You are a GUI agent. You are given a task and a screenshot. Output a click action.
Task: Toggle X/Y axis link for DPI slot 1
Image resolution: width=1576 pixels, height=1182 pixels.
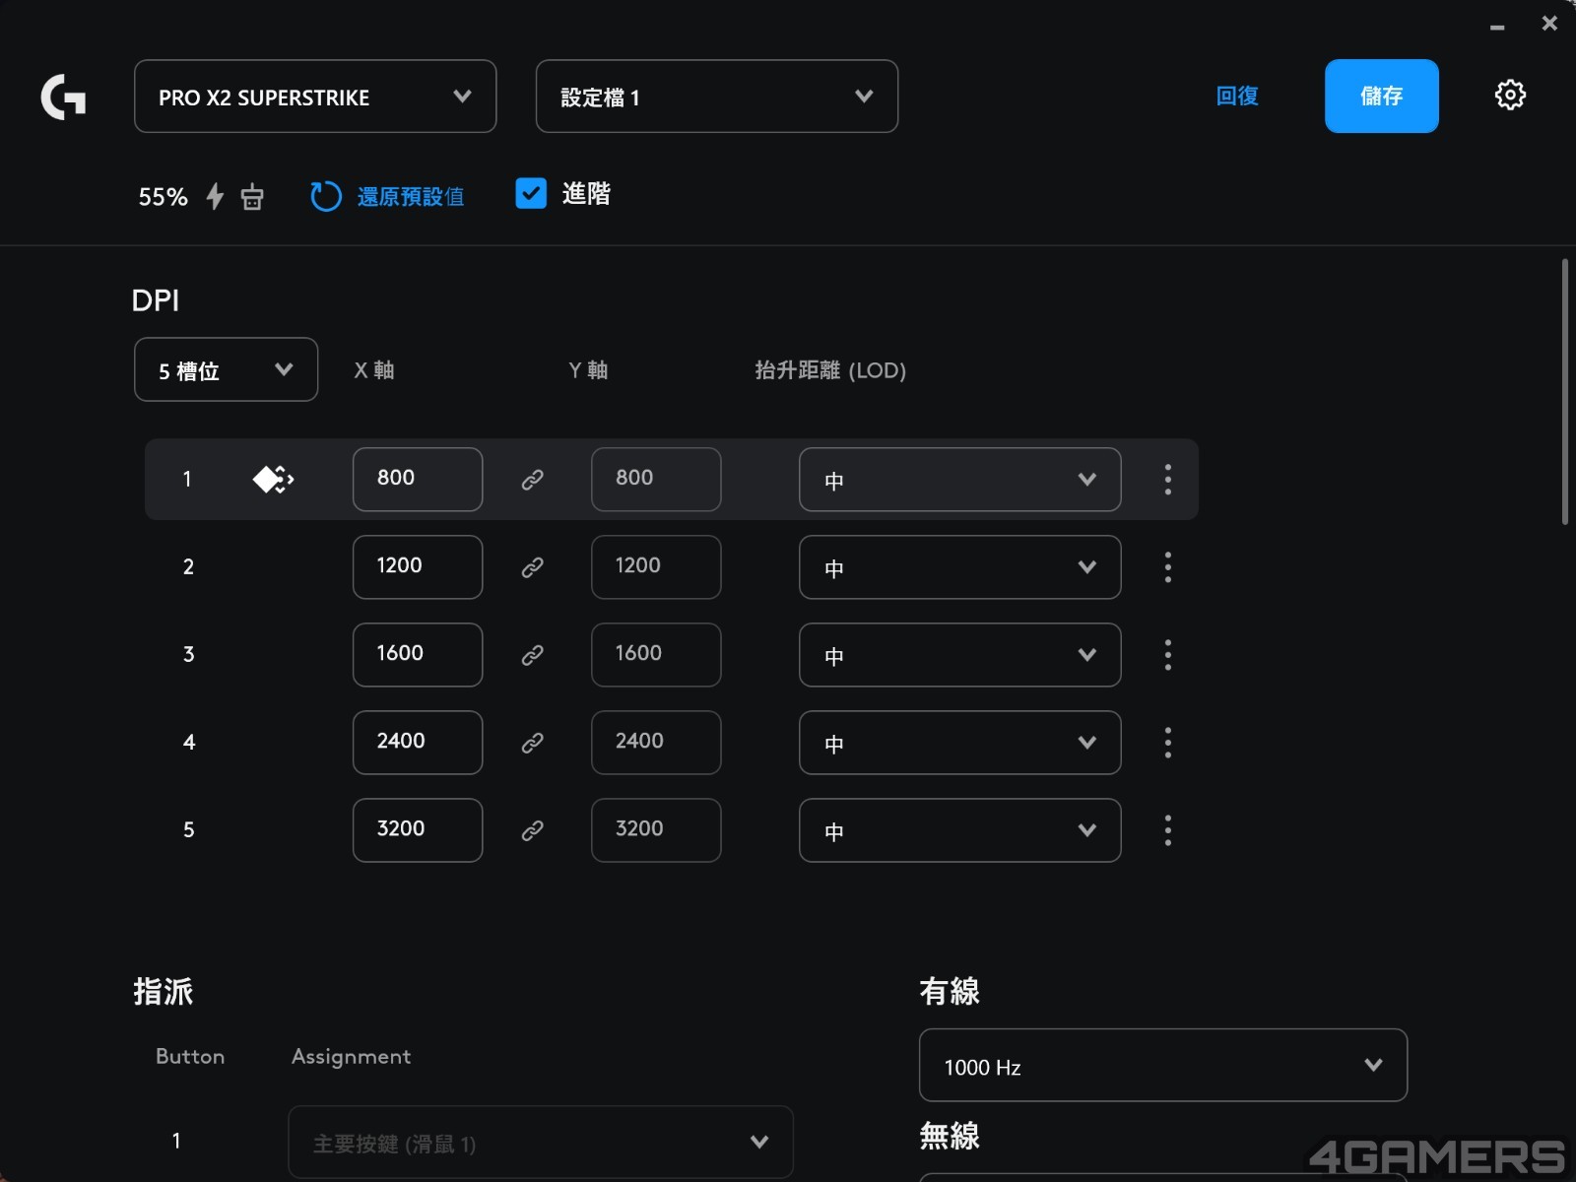click(532, 480)
